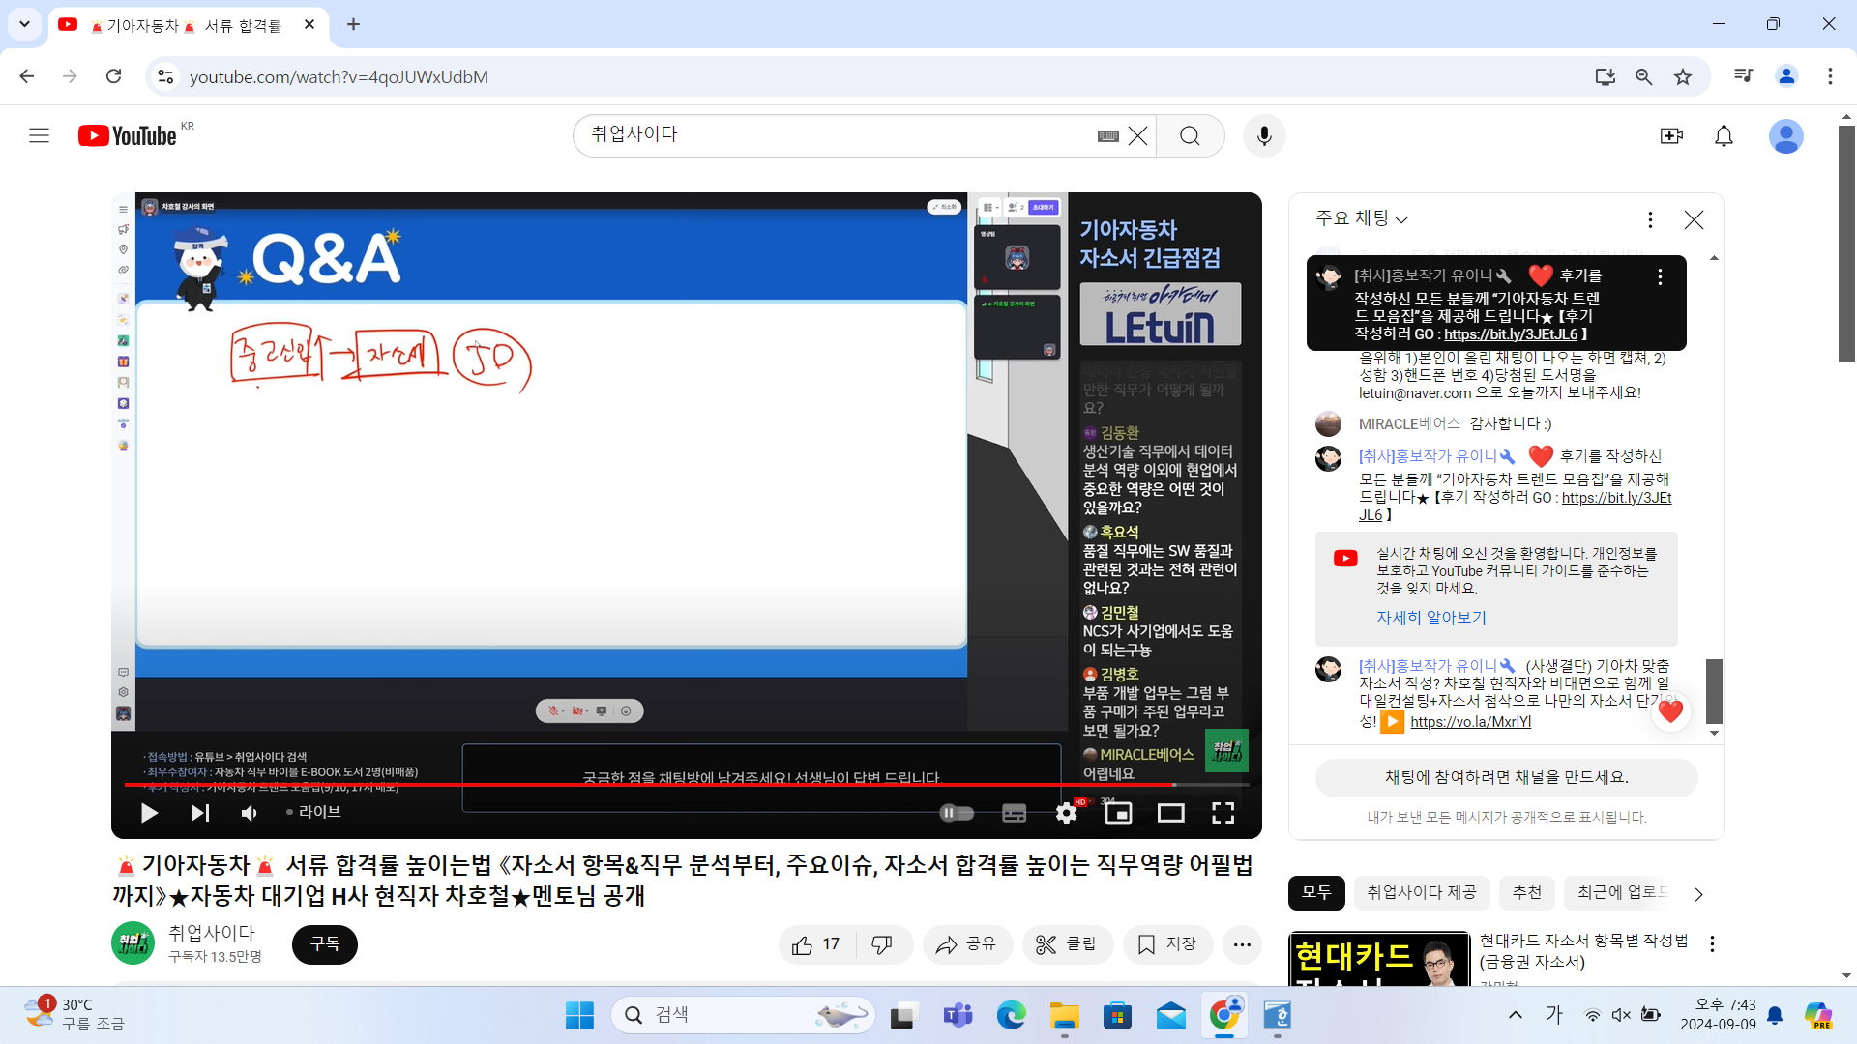
Task: Open Microsoft Edge from taskbar
Action: click(x=1011, y=1015)
